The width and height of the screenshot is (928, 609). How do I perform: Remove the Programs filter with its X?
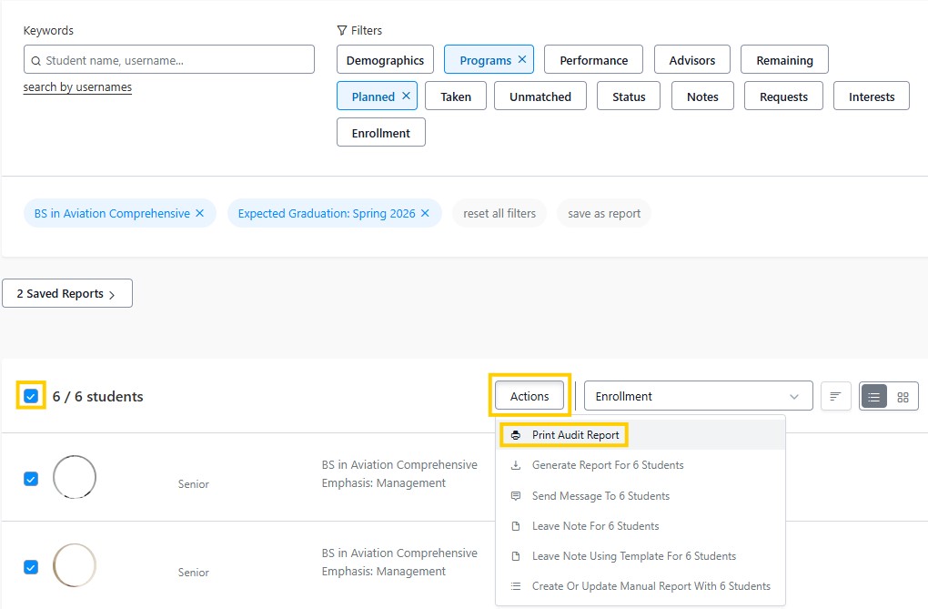522,59
